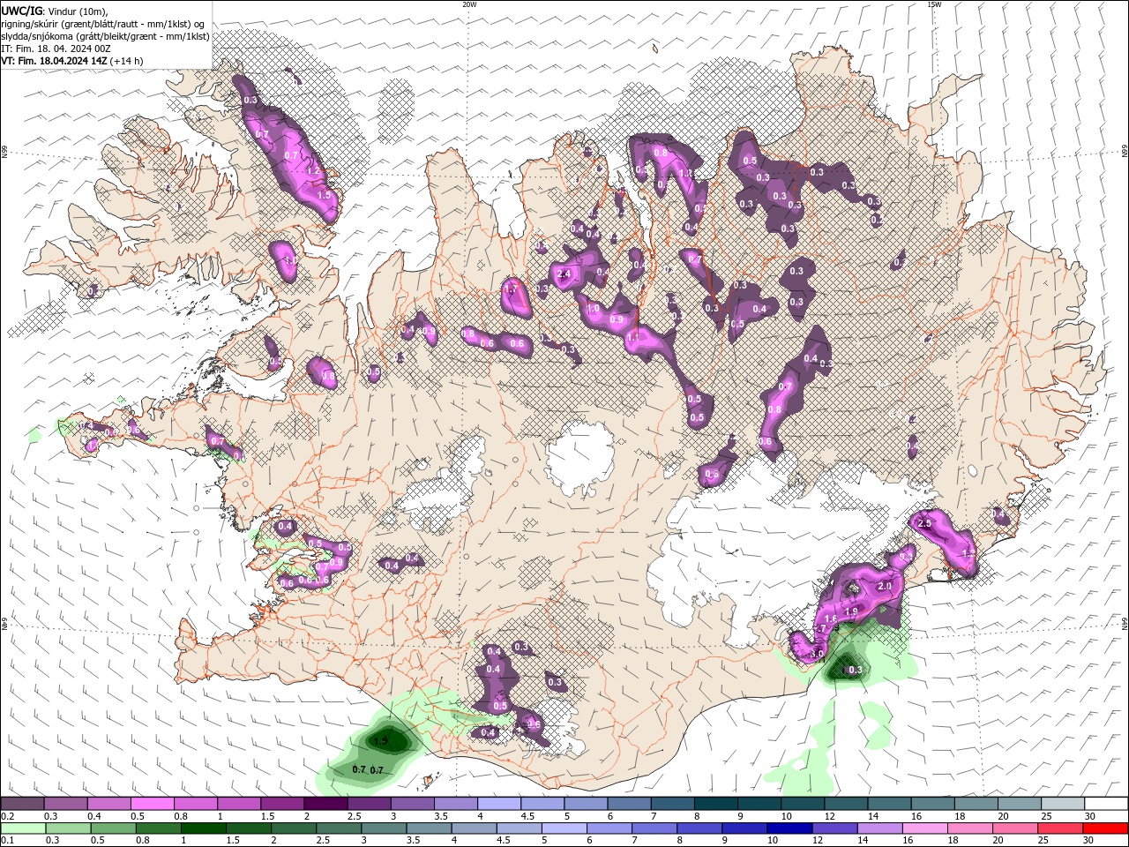The width and height of the screenshot is (1129, 847).
Task: Click the '2.0' value on southeast coast
Action: tap(886, 586)
